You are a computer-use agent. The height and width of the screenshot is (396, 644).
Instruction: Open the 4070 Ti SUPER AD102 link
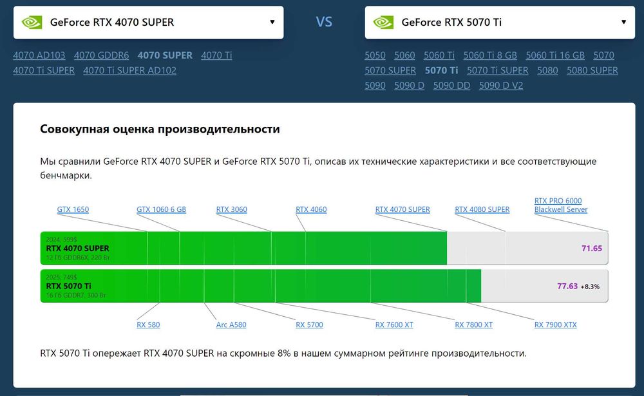click(130, 71)
